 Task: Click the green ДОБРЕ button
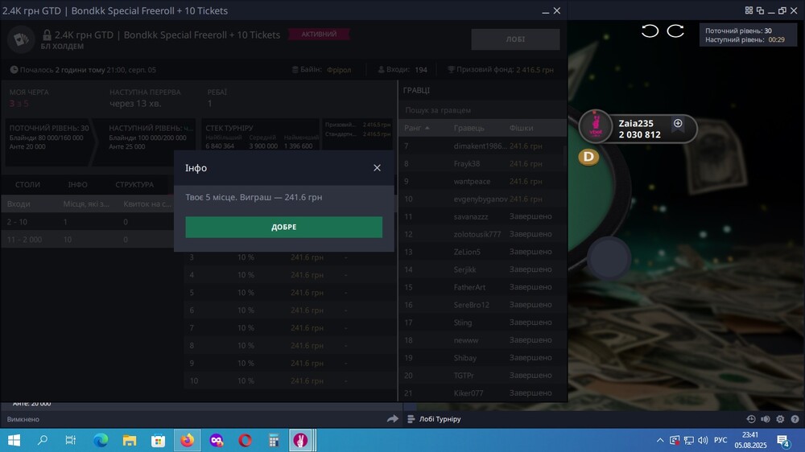284,227
